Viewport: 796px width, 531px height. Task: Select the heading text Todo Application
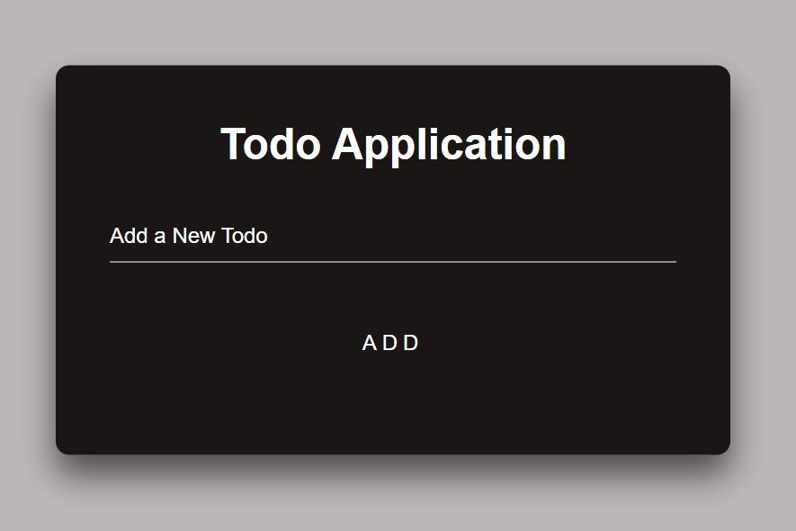[392, 144]
